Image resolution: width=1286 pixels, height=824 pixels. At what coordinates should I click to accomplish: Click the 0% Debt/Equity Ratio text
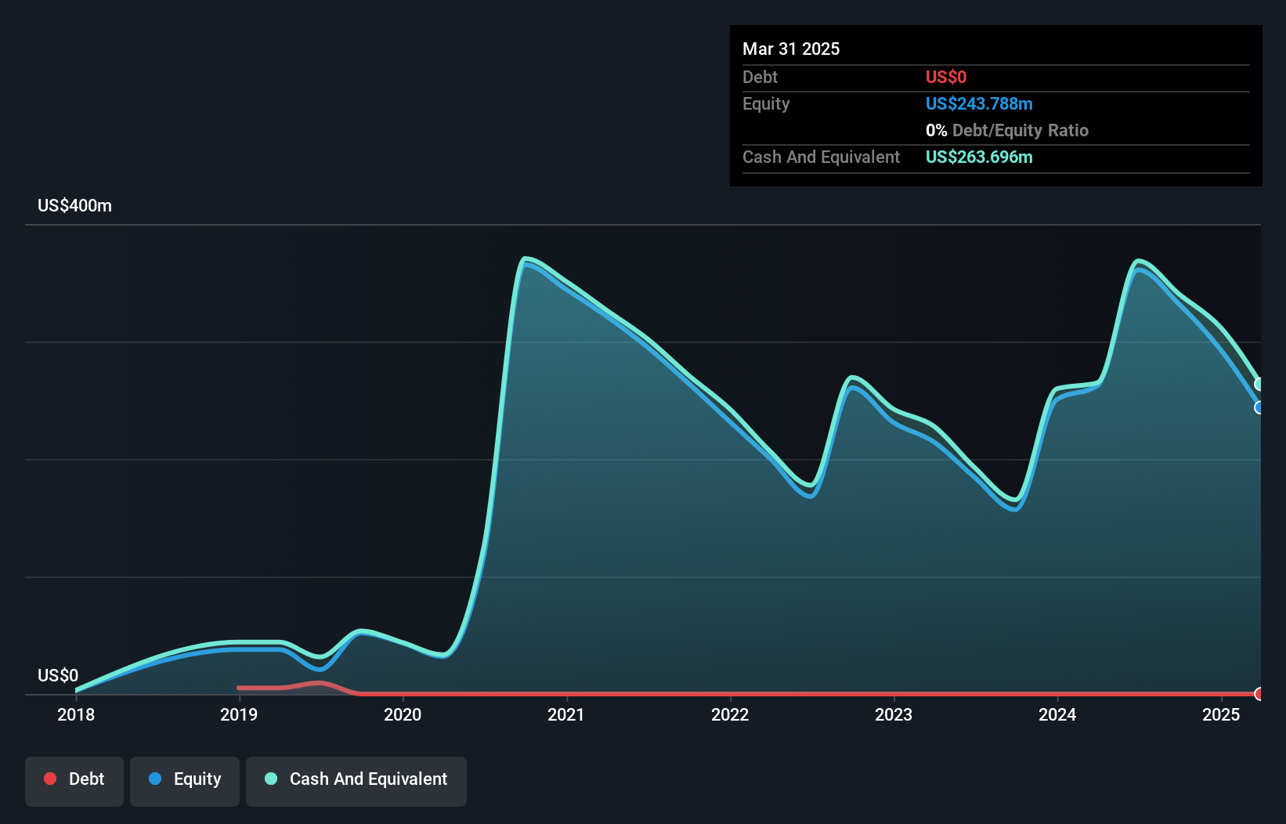point(1007,131)
